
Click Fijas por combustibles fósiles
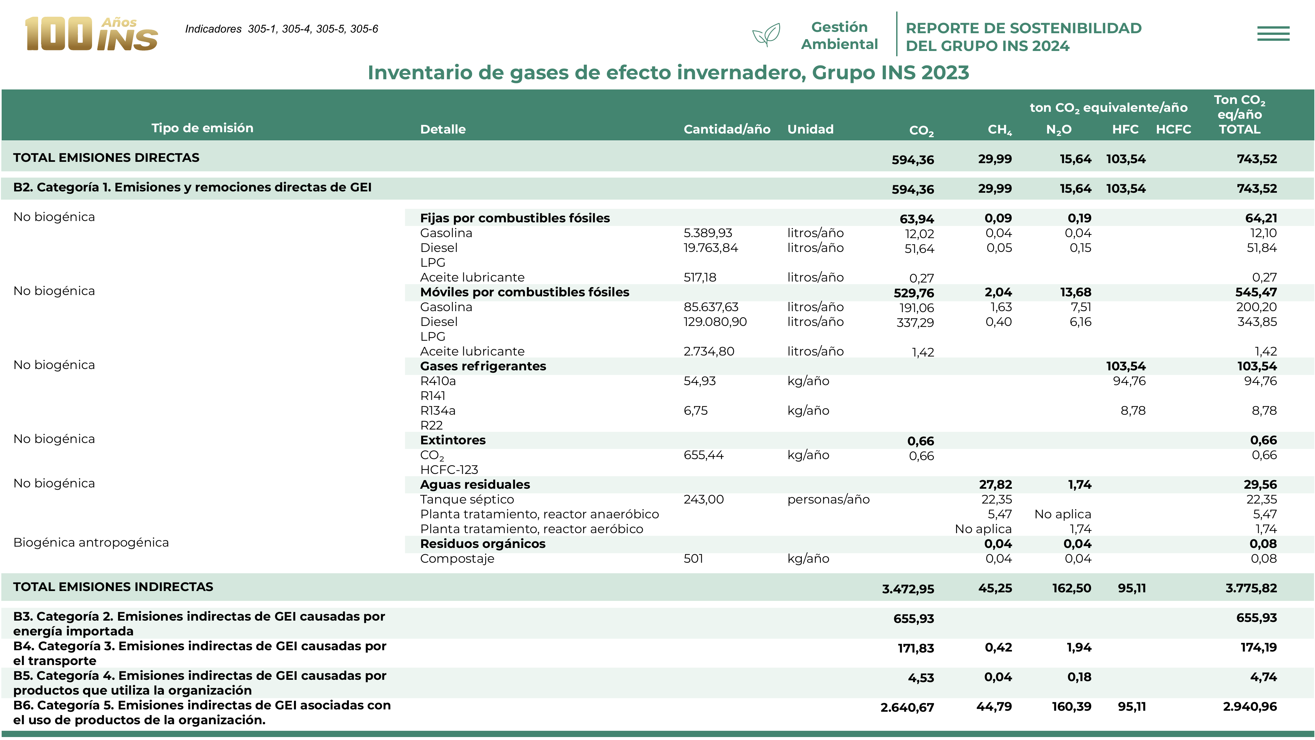pos(514,218)
